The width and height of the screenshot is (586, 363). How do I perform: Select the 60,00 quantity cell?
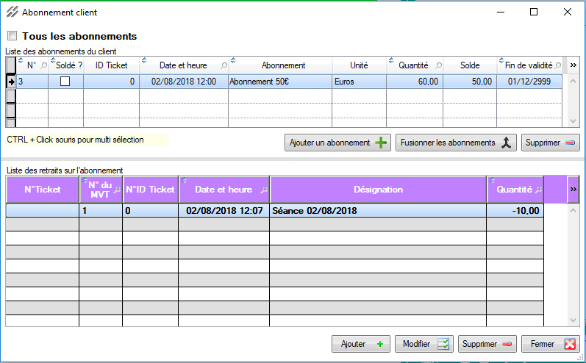click(415, 82)
